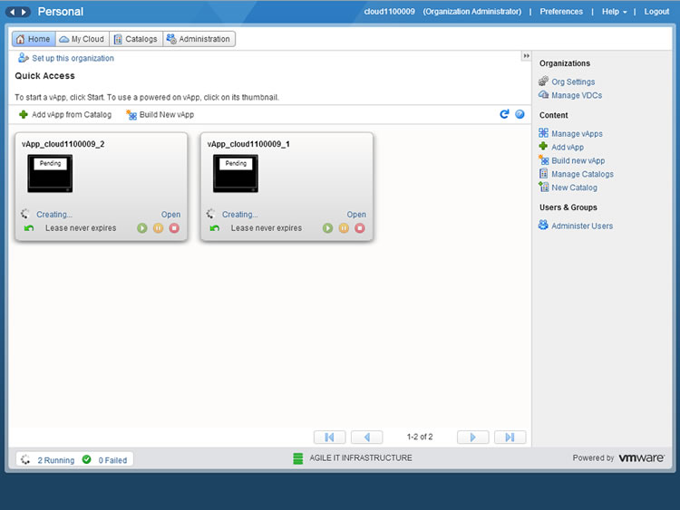Go back with the header left arrow
Image resolution: width=680 pixels, height=510 pixels.
pyautogui.click(x=12, y=12)
